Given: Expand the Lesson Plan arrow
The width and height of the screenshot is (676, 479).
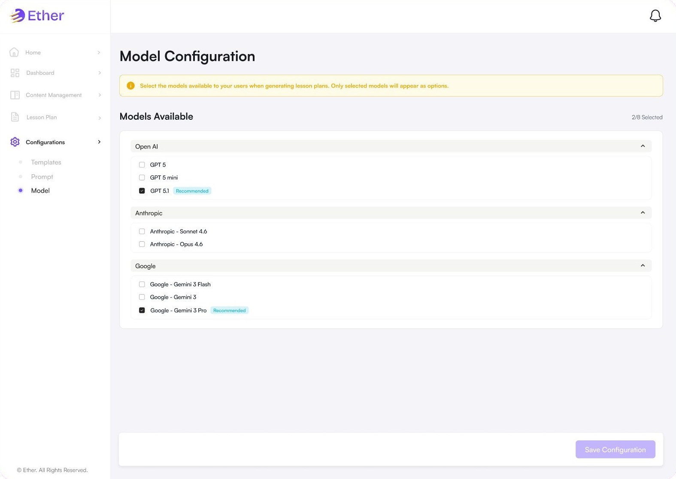Looking at the screenshot, I should (99, 118).
